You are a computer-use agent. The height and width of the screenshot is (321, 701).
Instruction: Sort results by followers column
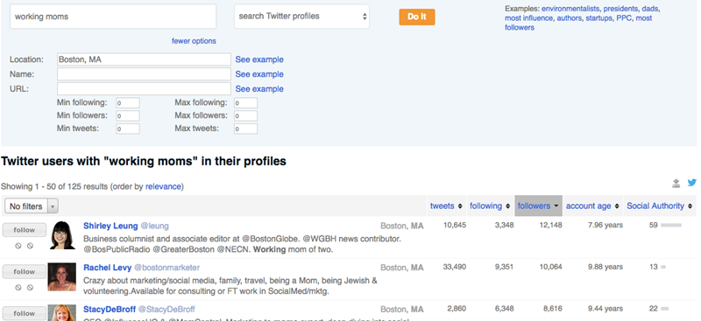pos(538,206)
